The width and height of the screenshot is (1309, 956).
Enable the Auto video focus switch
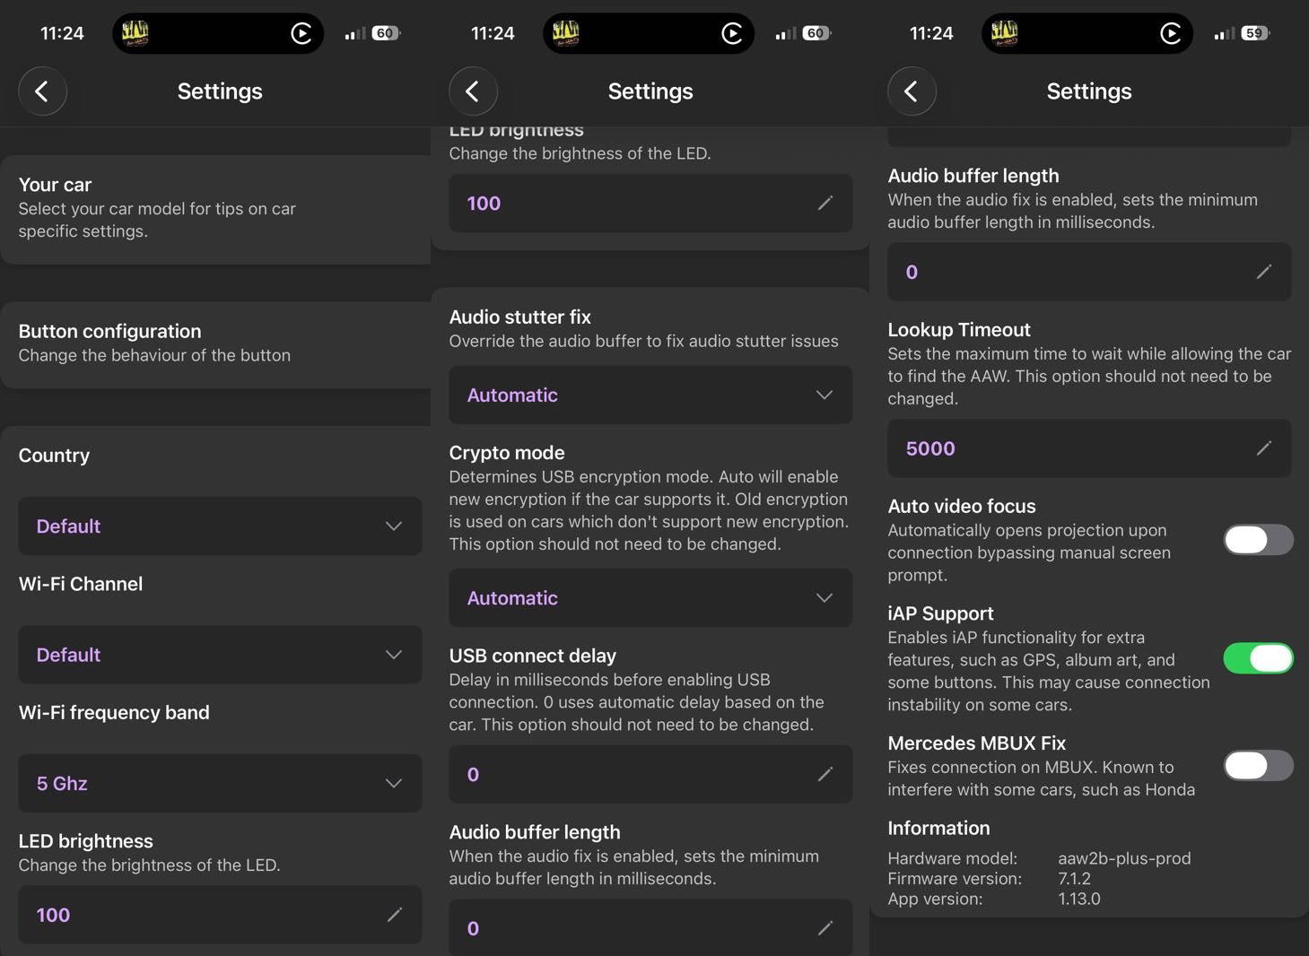pyautogui.click(x=1258, y=540)
